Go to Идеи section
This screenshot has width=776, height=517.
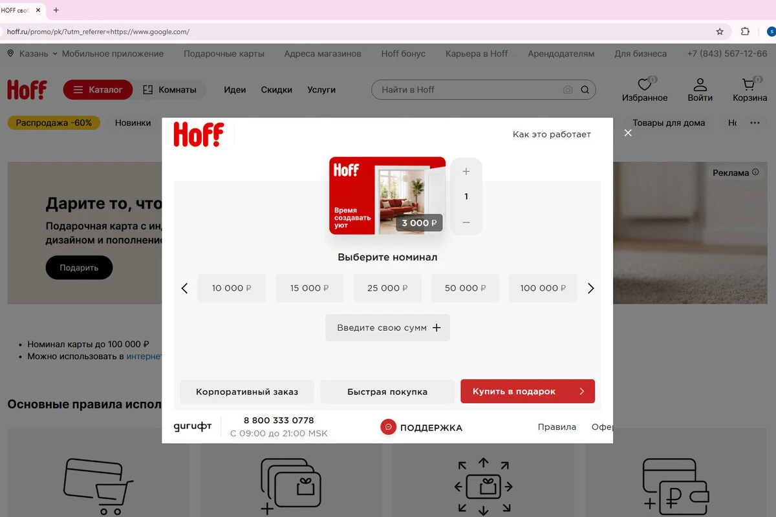click(235, 90)
